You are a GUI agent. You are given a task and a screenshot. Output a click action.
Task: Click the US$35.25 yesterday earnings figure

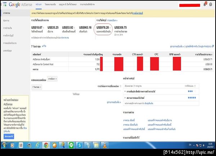pyautogui.click(x=53, y=28)
